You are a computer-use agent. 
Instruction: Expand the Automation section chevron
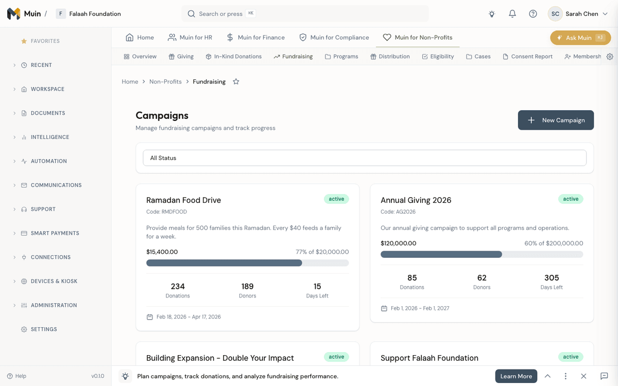14,161
